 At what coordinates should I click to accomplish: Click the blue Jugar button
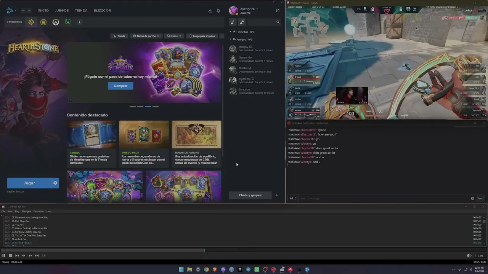[29, 183]
